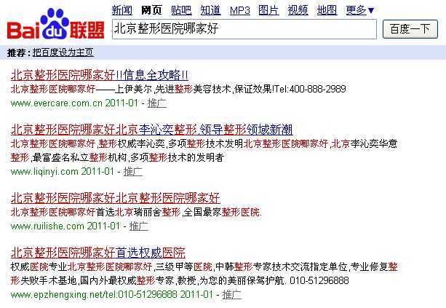
Task: Click the snippet mentioning Tel:400-888-2989
Action: pos(178,89)
